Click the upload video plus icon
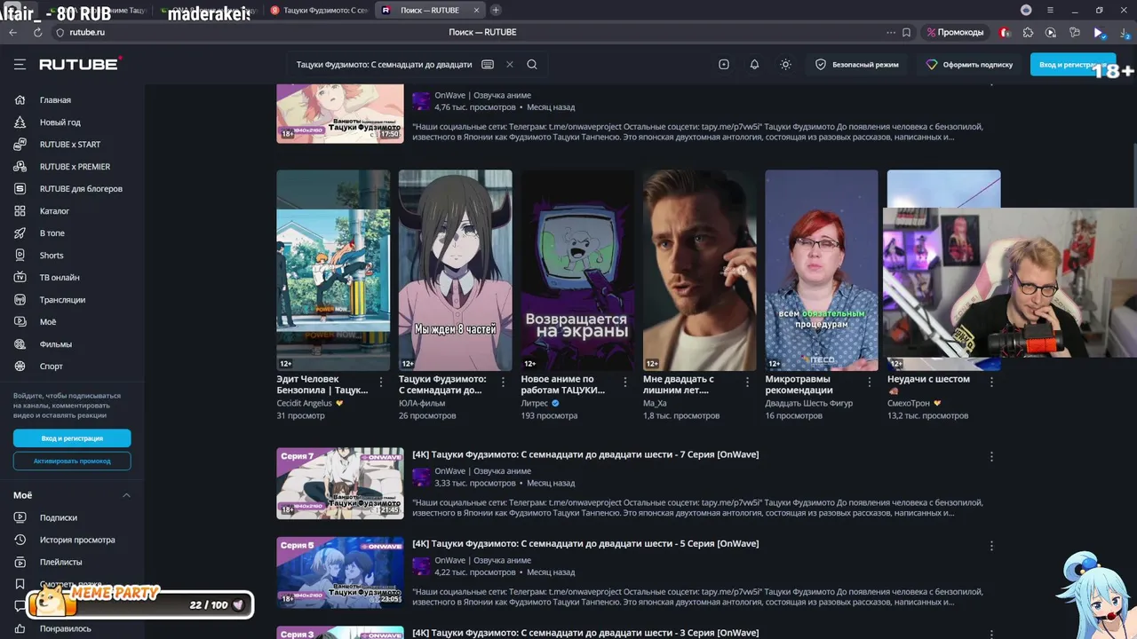The image size is (1137, 639). 724,64
